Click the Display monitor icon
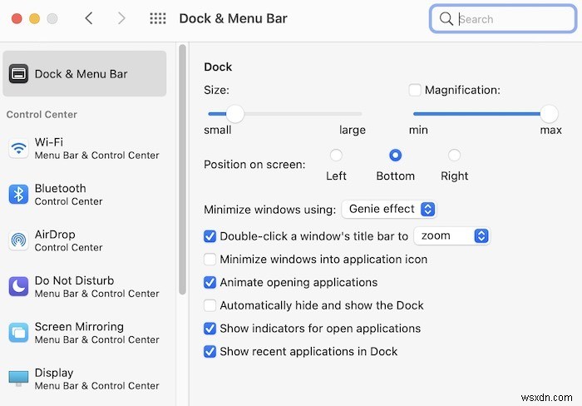Screen dimensions: 582x406 18,379
